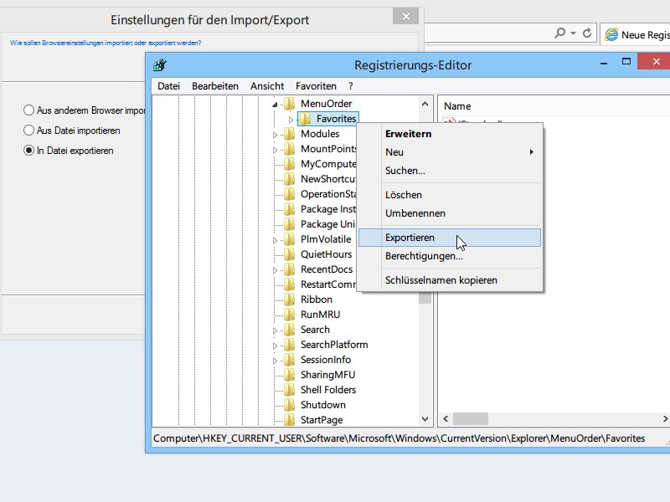Expand the Search tree node
The width and height of the screenshot is (670, 502).
(275, 330)
